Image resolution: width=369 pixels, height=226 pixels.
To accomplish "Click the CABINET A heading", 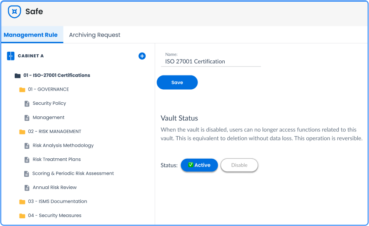I will click(31, 56).
